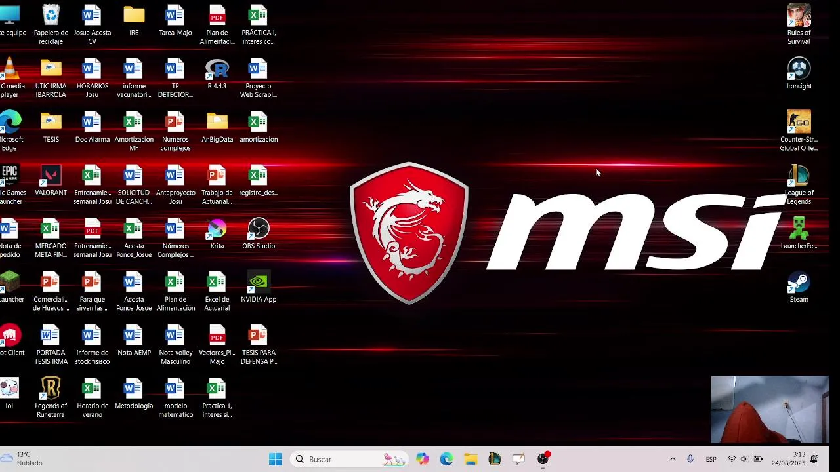Open League of Legends taskbar icon
Screen dimensions: 840x472
tap(495, 459)
